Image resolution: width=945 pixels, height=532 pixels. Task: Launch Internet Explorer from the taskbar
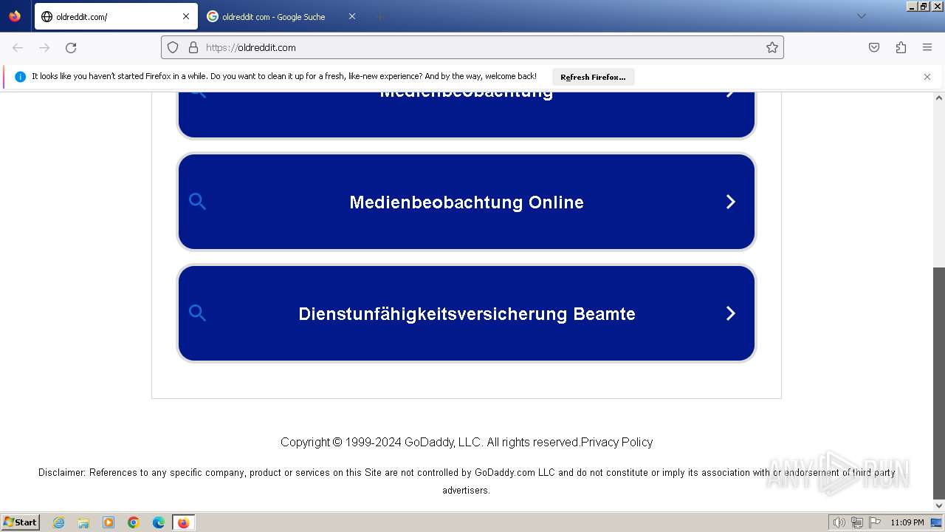pyautogui.click(x=59, y=522)
